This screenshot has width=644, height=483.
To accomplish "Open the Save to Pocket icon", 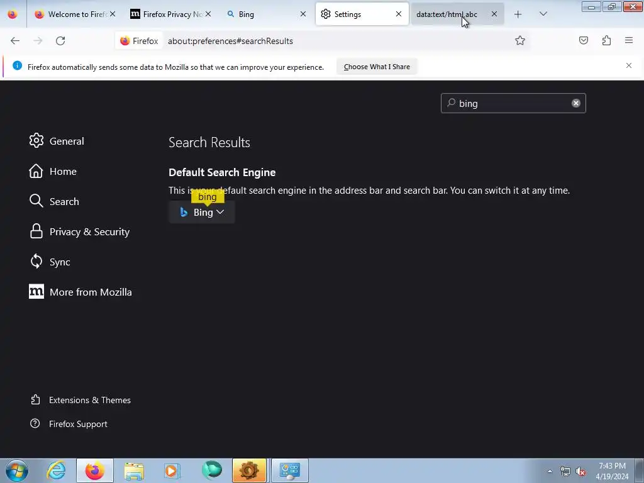I will (x=584, y=40).
